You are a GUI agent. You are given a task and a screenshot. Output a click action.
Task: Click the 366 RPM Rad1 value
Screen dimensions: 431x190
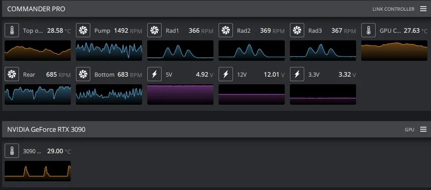(201, 31)
